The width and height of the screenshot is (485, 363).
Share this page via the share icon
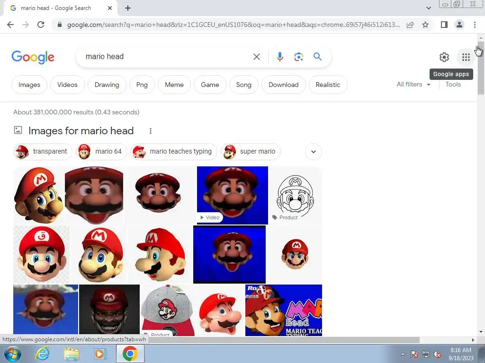tap(410, 25)
